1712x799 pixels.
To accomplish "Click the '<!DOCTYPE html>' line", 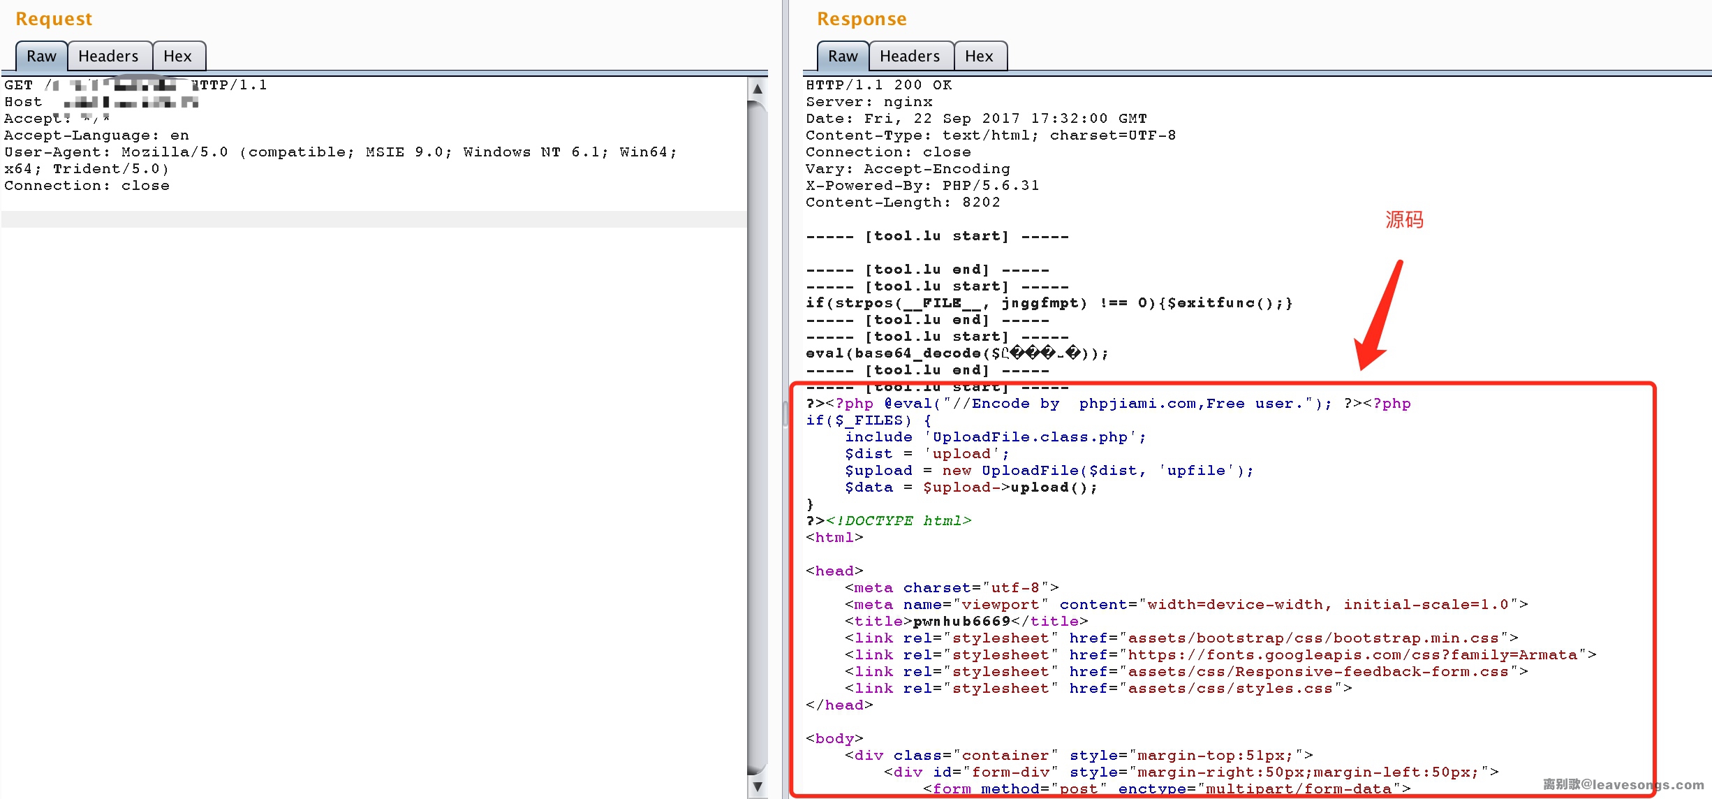I will click(x=888, y=521).
